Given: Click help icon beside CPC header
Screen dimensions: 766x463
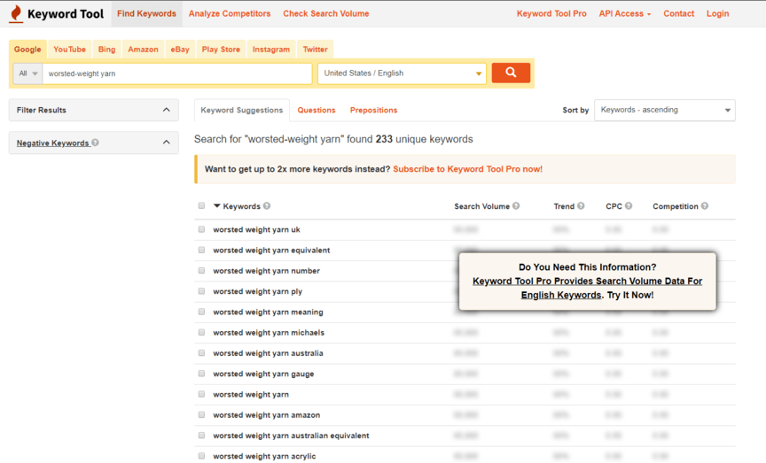Looking at the screenshot, I should (629, 206).
